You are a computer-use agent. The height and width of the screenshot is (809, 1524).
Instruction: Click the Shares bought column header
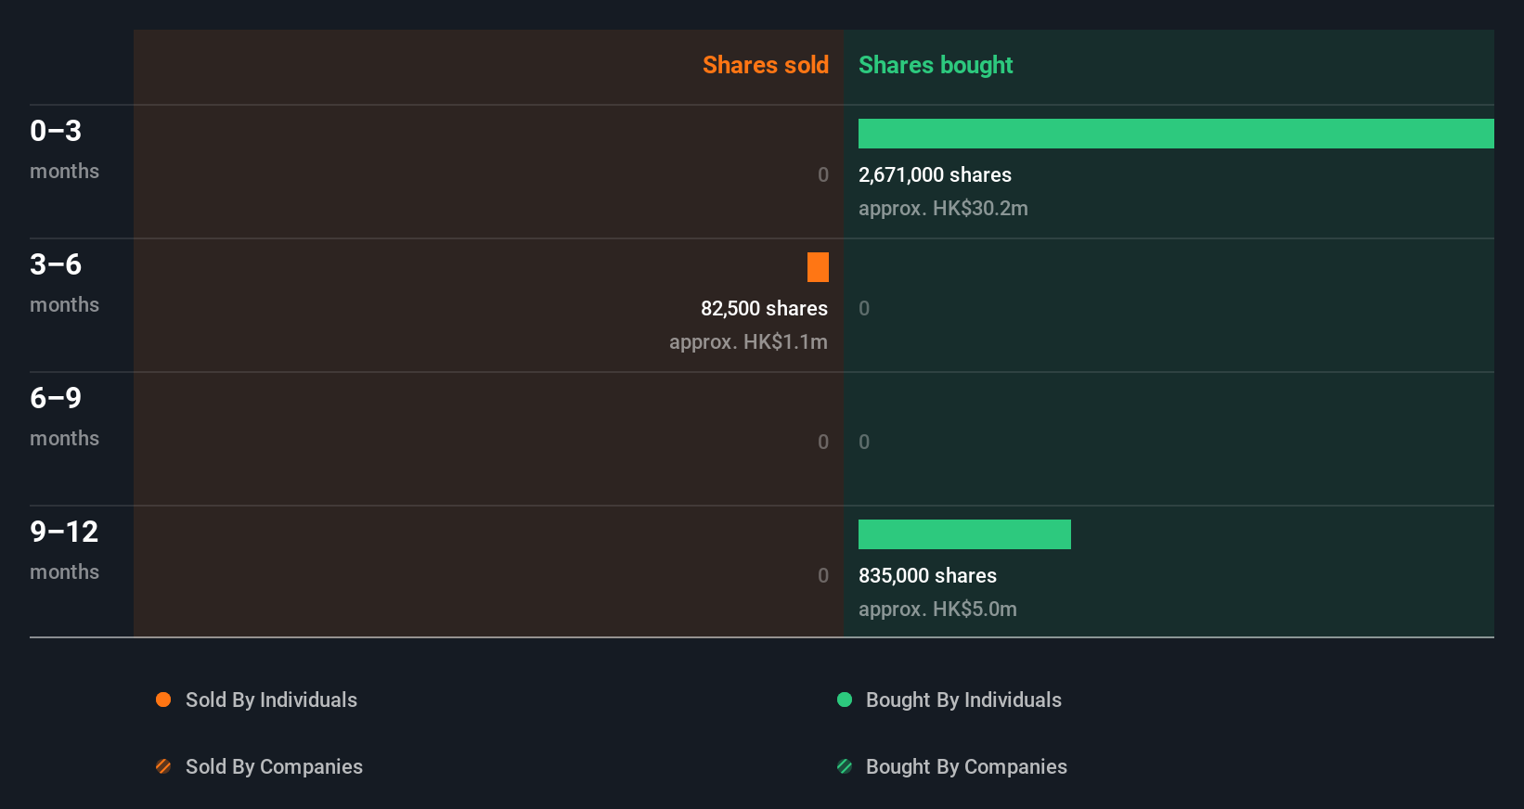click(x=936, y=65)
